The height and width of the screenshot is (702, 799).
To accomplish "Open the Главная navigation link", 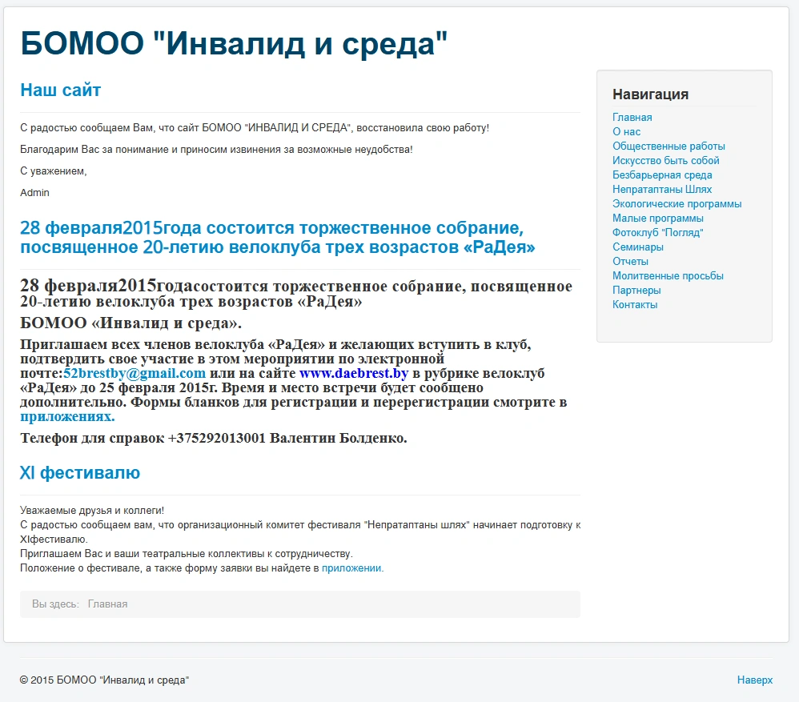I will 632,117.
